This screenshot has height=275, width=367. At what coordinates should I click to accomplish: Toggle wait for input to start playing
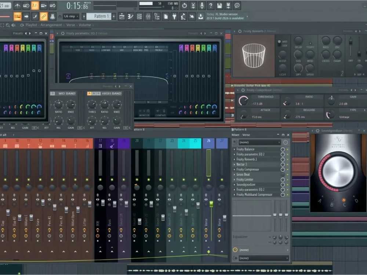(x=26, y=5)
